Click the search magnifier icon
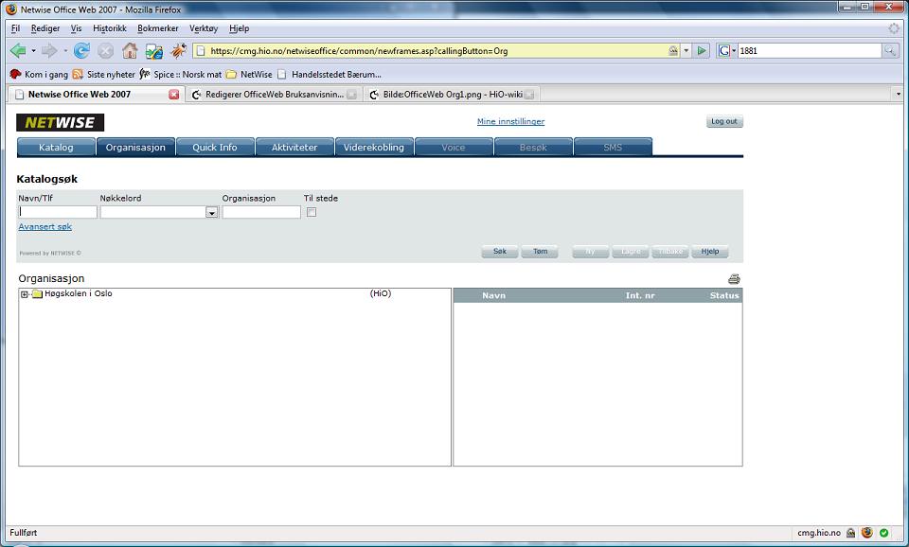This screenshot has width=909, height=547. click(x=889, y=51)
